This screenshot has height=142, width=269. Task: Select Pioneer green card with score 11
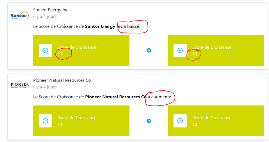coord(81,121)
